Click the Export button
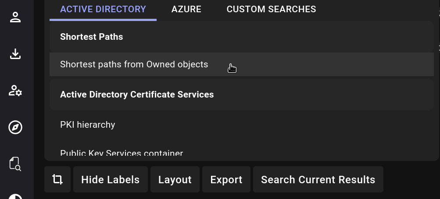Screen dimensions: 440x199 [x=226, y=179]
